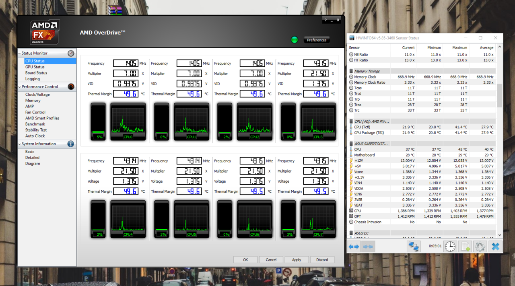
Task: Click the gauge icon beside Status Monitor
Action: pyautogui.click(x=71, y=53)
